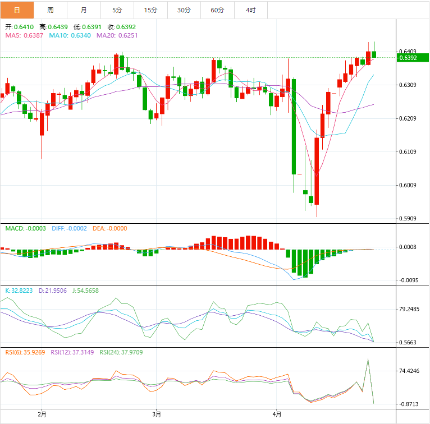Show the 30分 chart view

point(184,10)
